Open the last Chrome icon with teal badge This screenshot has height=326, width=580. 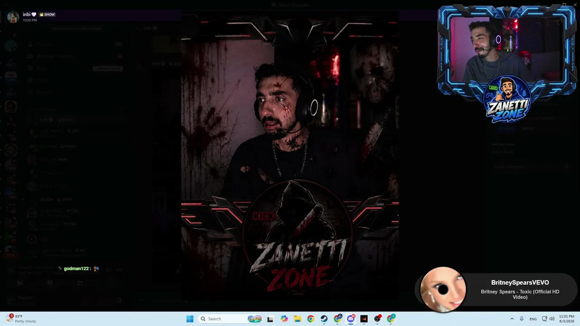[391, 319]
